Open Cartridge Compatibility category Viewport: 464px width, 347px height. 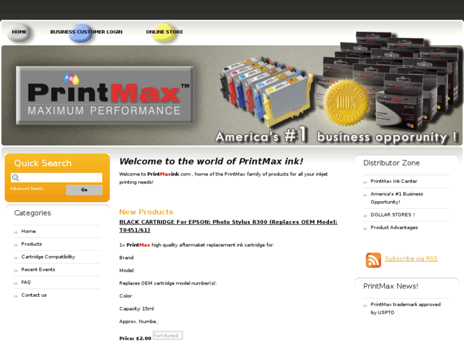tap(48, 257)
